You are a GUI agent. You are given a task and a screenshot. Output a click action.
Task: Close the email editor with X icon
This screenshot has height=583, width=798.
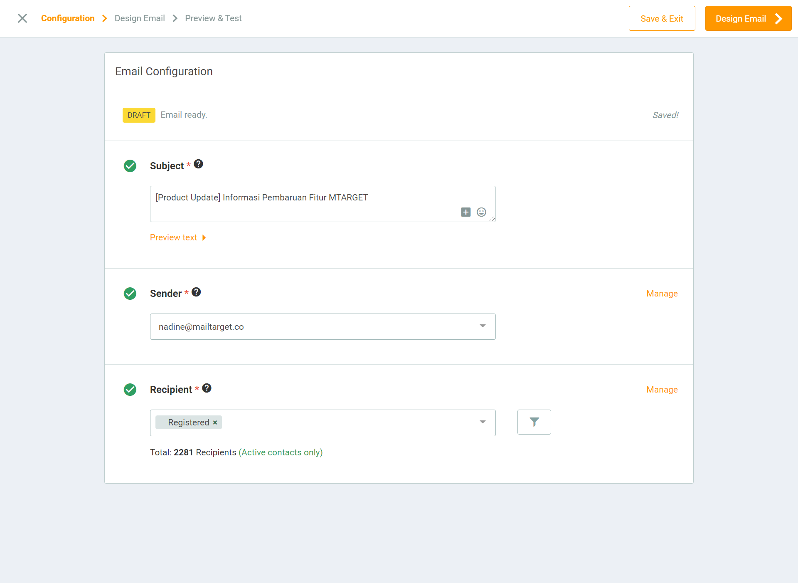click(x=22, y=18)
